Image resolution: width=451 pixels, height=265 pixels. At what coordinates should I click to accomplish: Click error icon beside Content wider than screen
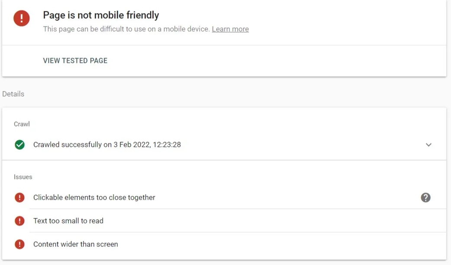(19, 244)
